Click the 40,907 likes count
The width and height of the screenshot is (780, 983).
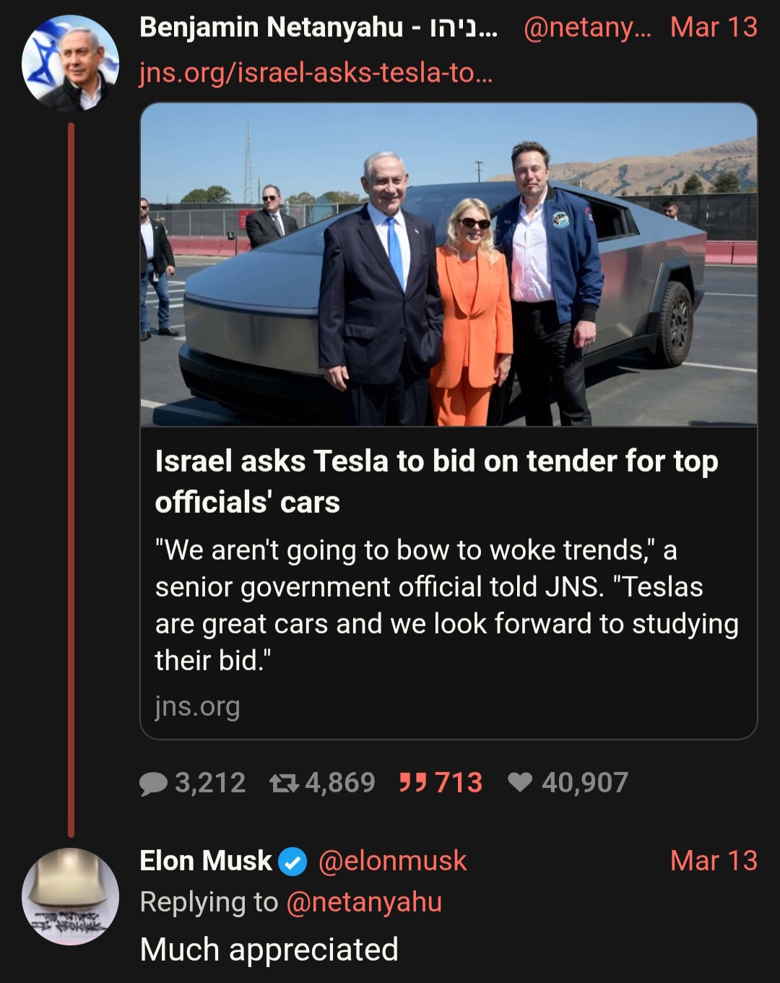tap(585, 783)
